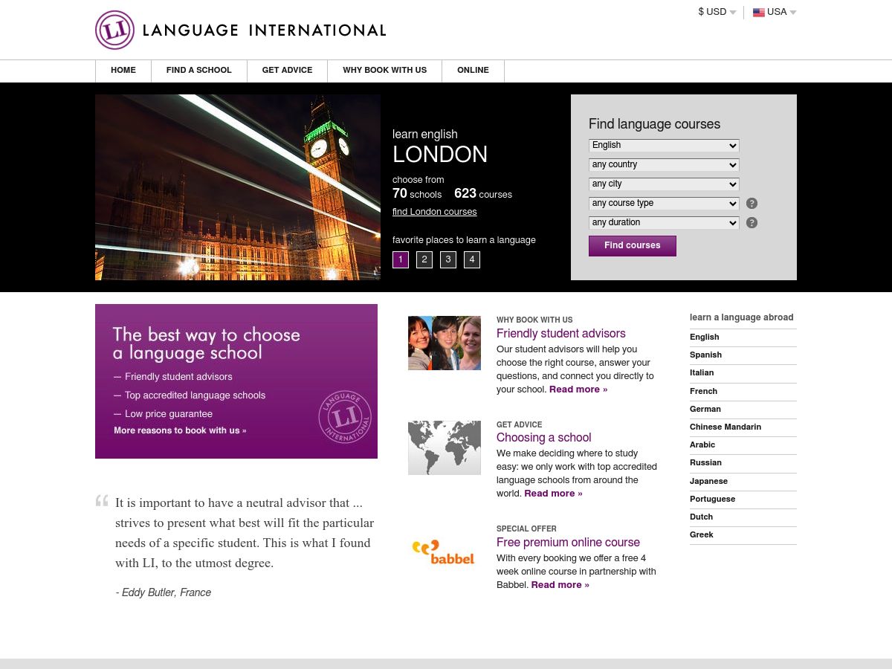Open the any course type dropdown

point(664,204)
